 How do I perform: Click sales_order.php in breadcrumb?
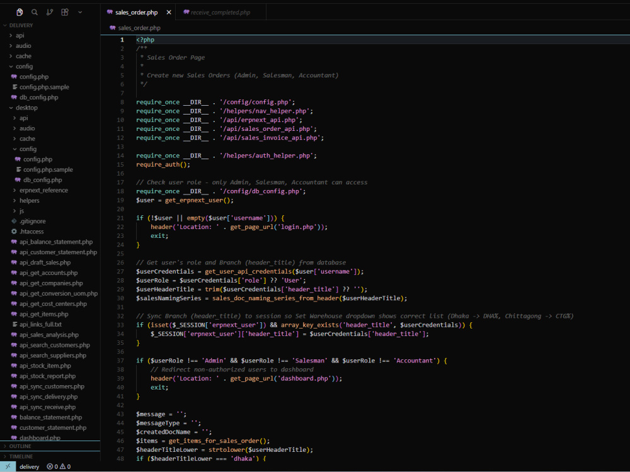[x=139, y=28]
